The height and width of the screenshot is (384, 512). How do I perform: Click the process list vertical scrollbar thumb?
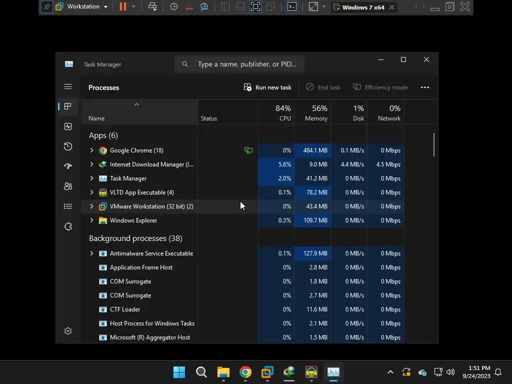click(x=434, y=144)
